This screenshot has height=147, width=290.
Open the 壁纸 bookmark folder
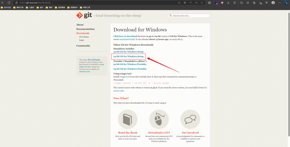coord(49,8)
